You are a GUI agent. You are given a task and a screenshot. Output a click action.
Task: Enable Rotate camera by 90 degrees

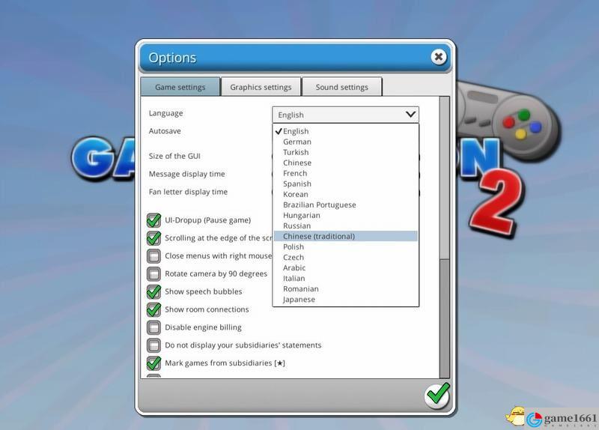[153, 274]
